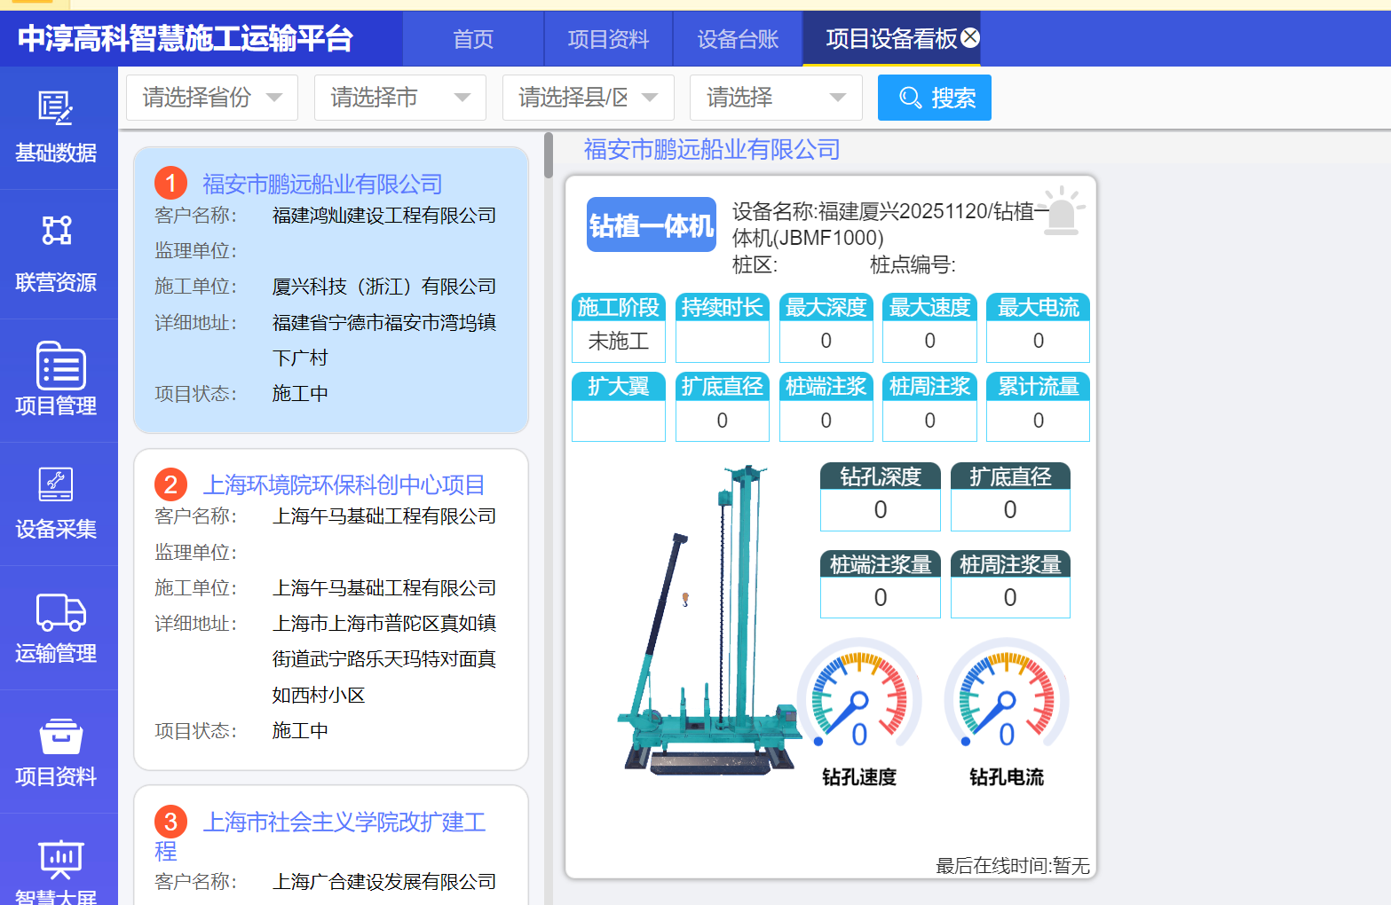Switch to the 设备台账 tab

pyautogui.click(x=738, y=39)
